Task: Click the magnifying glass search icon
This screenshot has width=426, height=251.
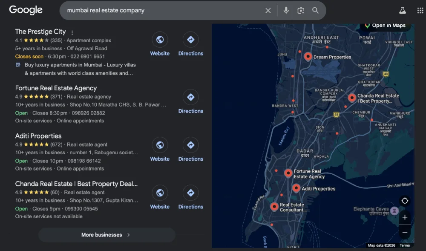Action: pyautogui.click(x=315, y=11)
